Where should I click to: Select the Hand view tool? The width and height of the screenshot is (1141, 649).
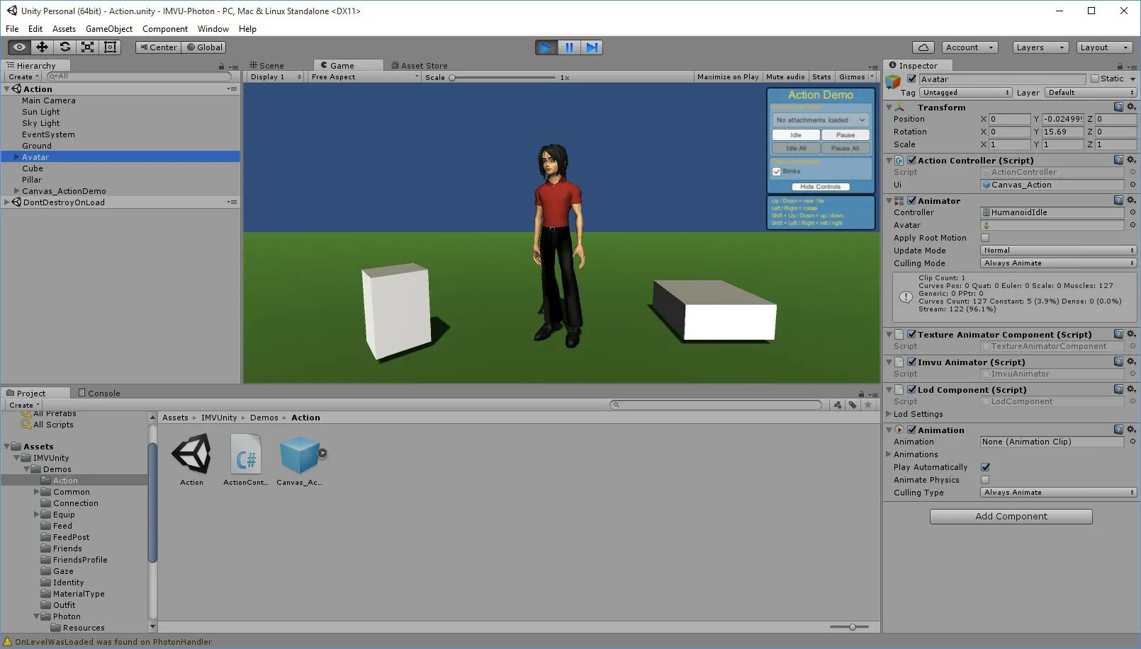pyautogui.click(x=19, y=47)
